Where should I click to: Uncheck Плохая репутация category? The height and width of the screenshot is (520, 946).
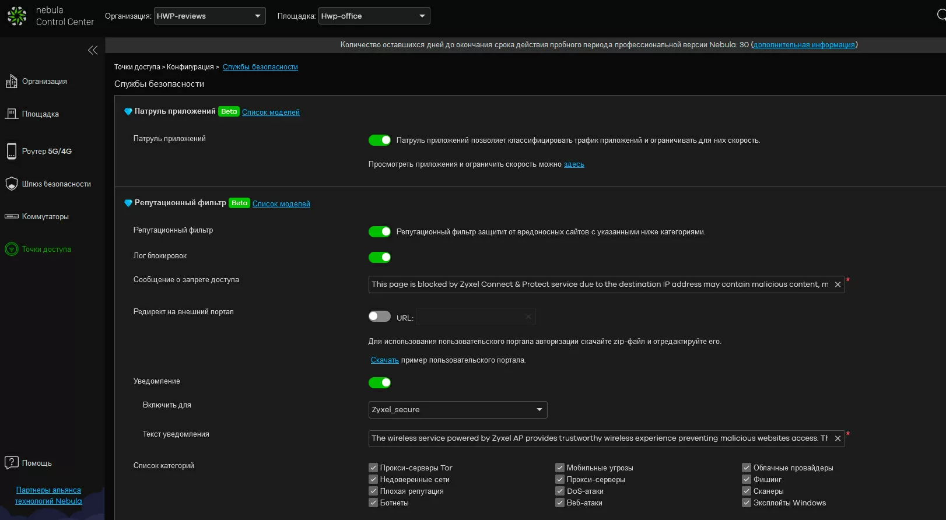point(373,491)
